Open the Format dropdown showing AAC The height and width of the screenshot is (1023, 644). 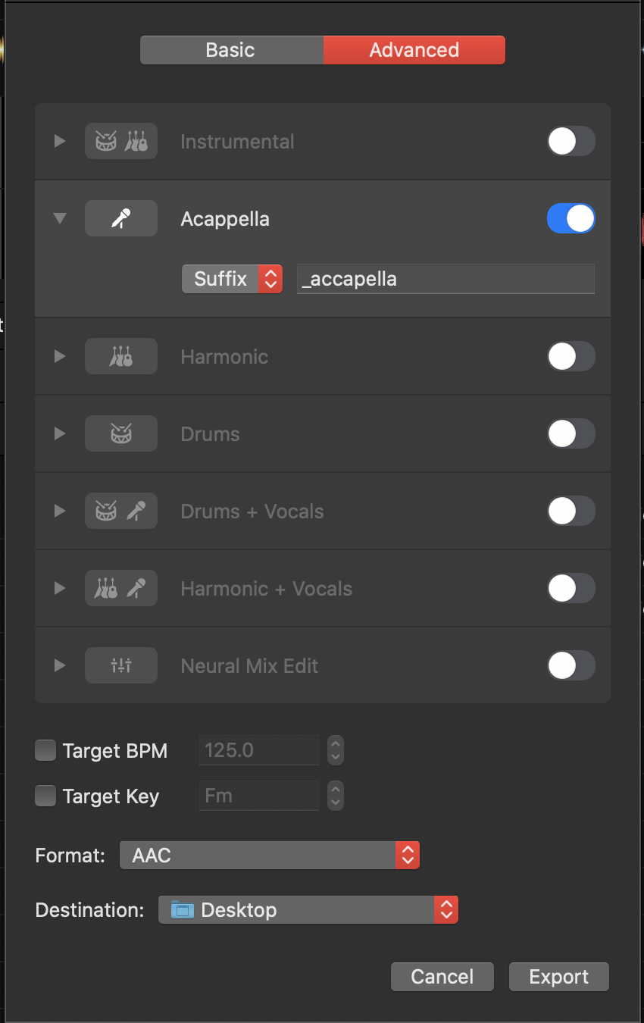coord(270,855)
